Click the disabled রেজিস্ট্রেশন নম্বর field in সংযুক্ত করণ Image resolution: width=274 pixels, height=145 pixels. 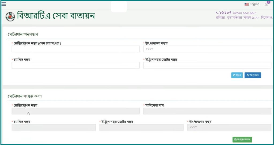coord(75,111)
